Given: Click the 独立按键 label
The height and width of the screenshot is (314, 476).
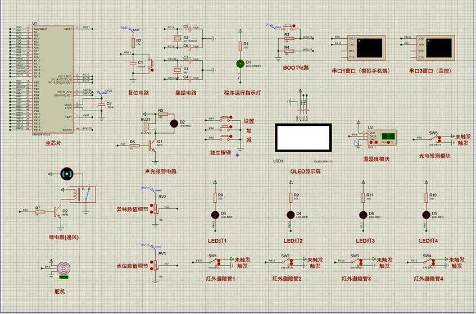Looking at the screenshot, I should point(220,153).
